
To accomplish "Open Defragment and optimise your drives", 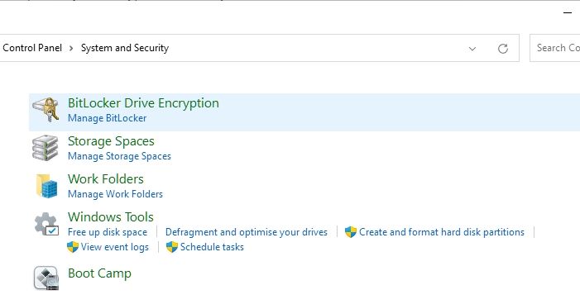I will point(247,232).
